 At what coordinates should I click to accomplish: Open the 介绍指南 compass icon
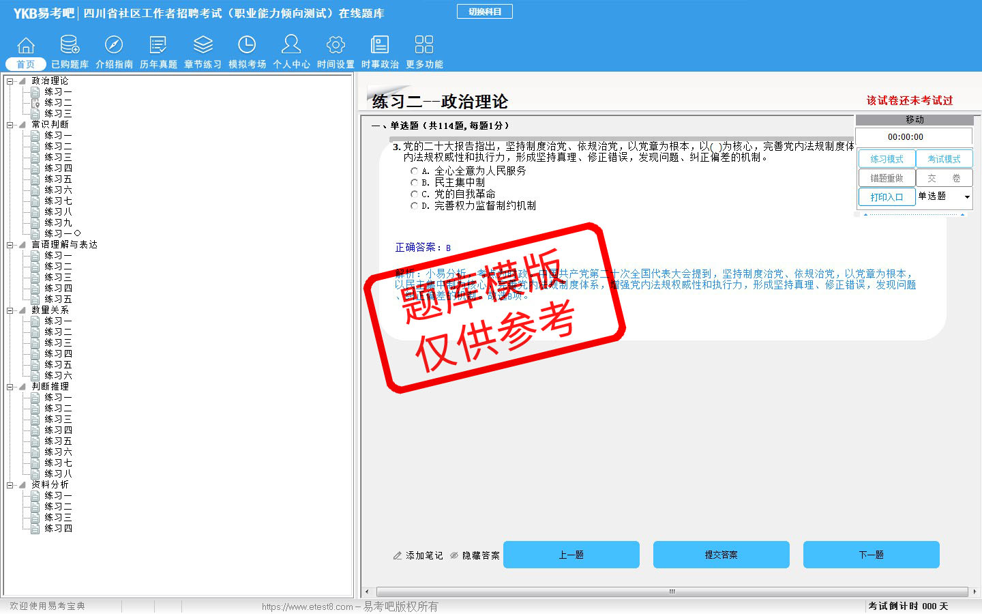coord(114,45)
